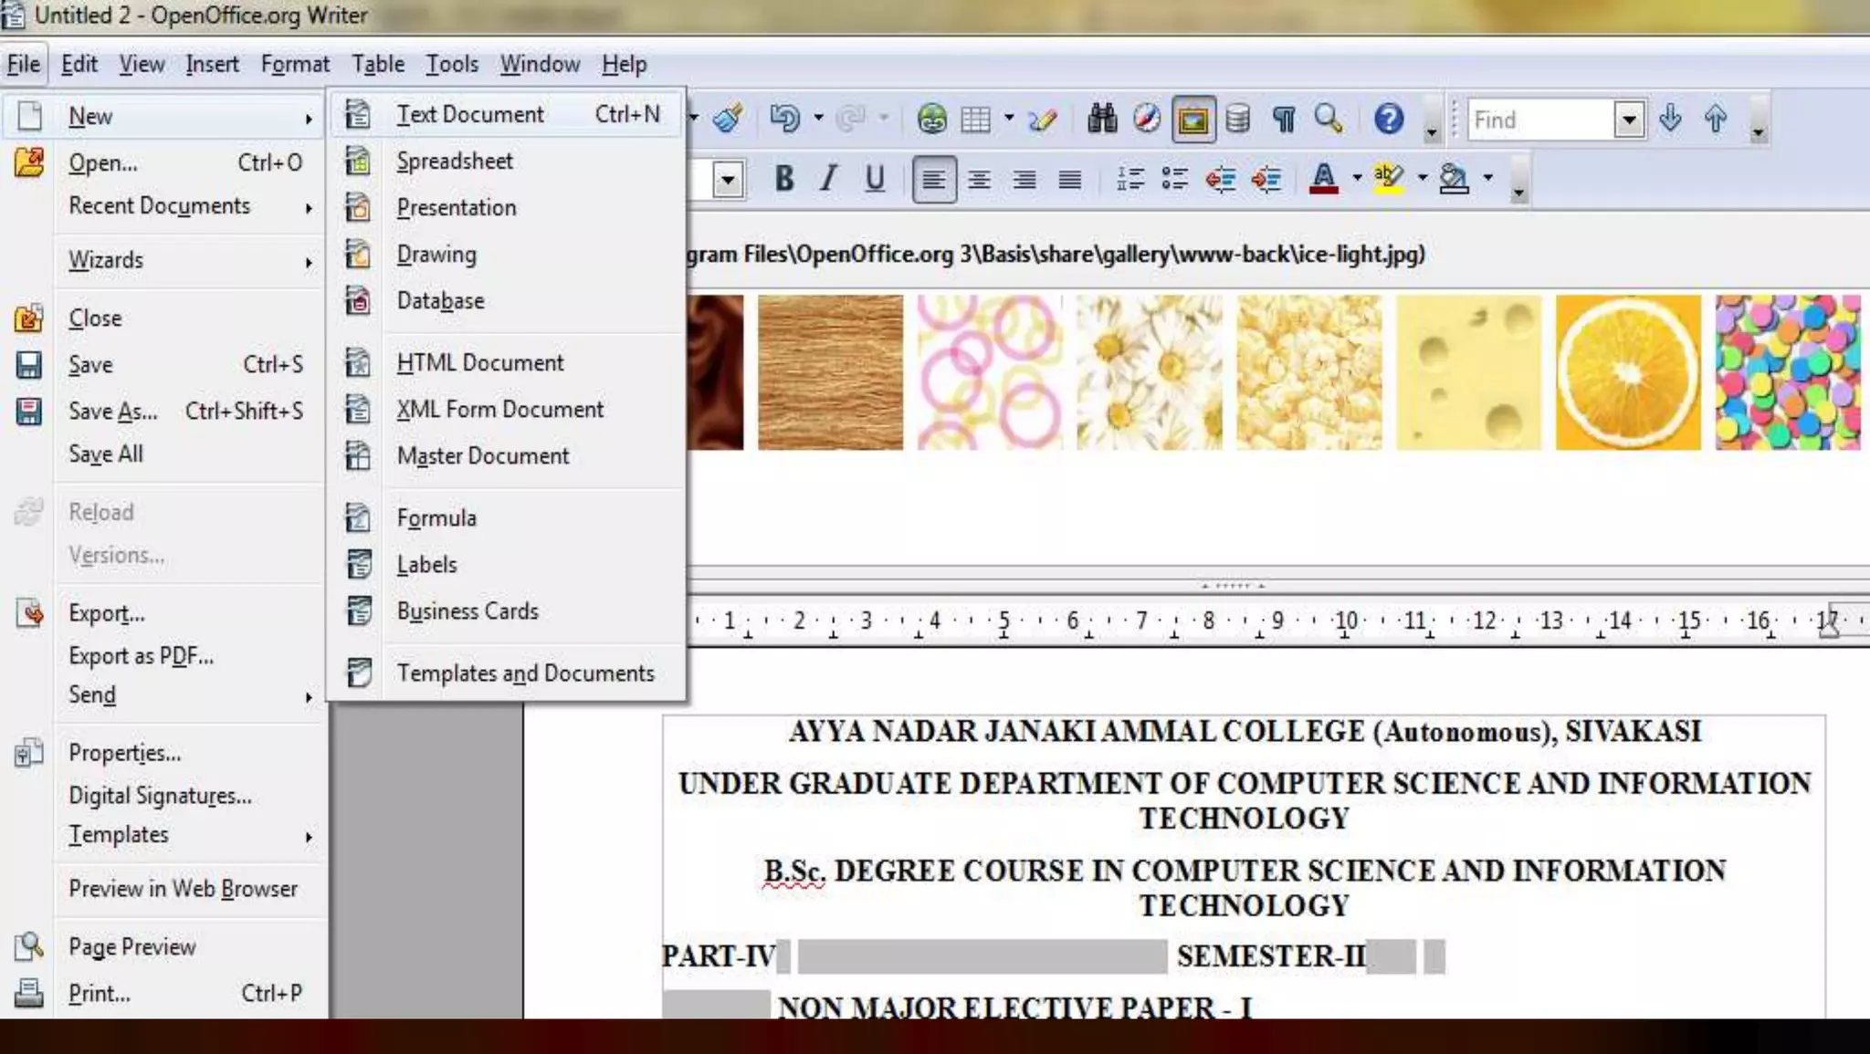The height and width of the screenshot is (1054, 1870).
Task: Click Find Next down arrow button
Action: (1670, 119)
